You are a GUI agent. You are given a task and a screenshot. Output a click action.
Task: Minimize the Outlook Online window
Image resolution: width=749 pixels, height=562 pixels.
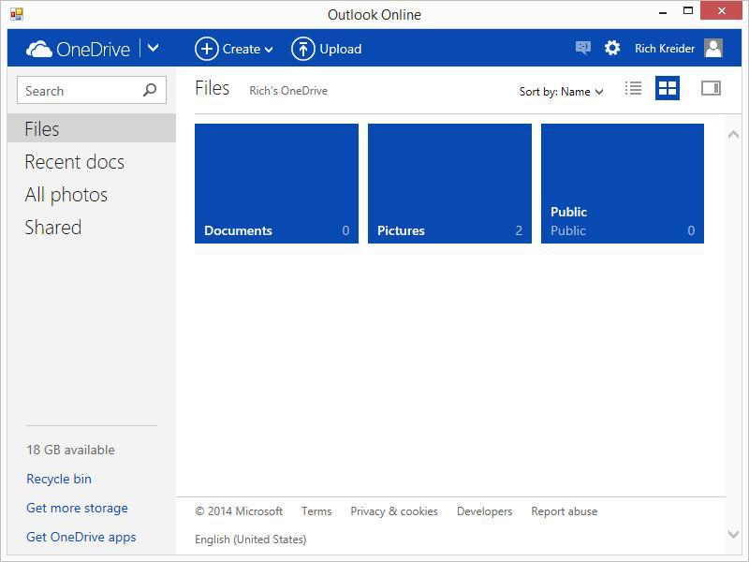click(x=663, y=12)
